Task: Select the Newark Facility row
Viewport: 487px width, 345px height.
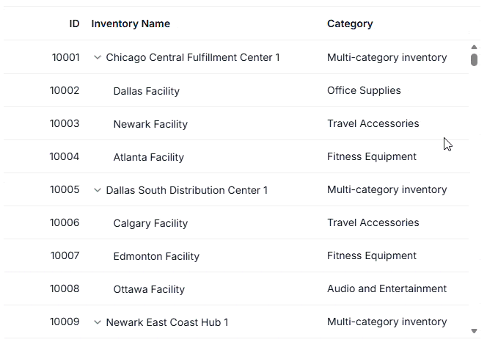Action: [236, 123]
